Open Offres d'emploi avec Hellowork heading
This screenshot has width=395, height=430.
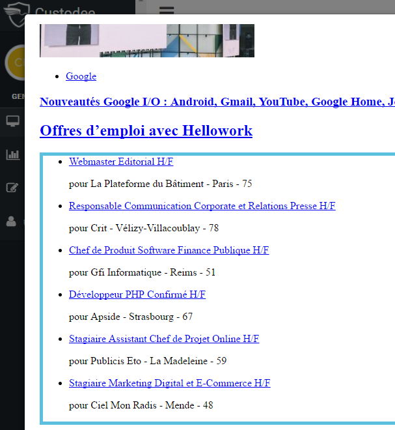[146, 130]
